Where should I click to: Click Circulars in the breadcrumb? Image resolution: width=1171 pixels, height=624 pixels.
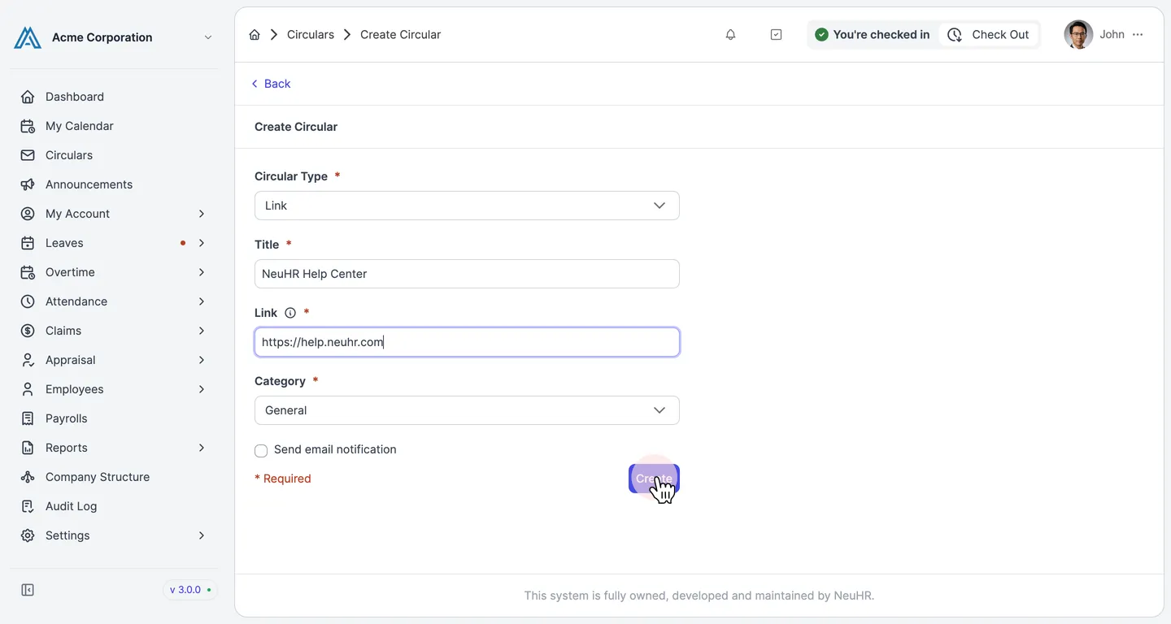[x=311, y=35]
